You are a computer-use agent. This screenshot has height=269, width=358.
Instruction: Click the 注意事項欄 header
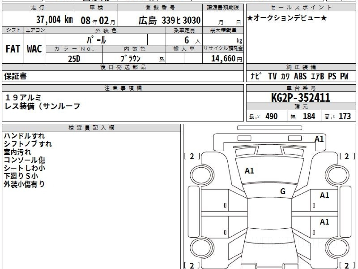click(123, 88)
